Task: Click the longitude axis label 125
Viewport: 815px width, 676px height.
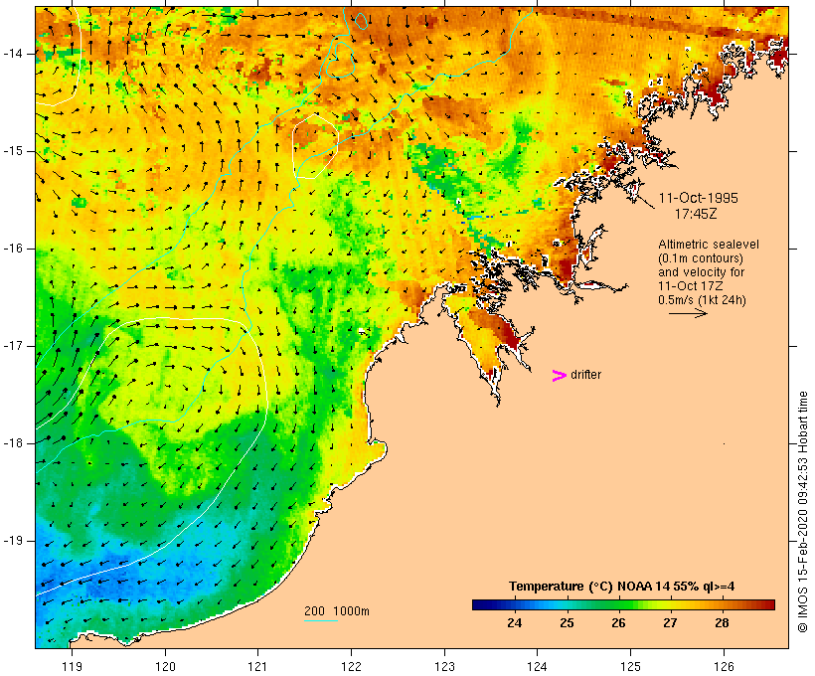Action: coord(631,666)
